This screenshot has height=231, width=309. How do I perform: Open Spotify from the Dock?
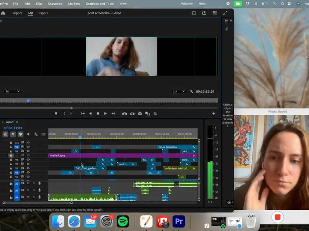click(123, 222)
